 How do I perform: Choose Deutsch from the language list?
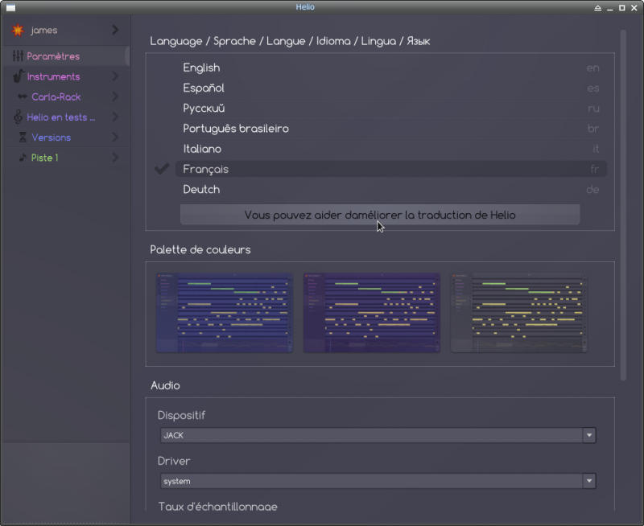pyautogui.click(x=201, y=190)
